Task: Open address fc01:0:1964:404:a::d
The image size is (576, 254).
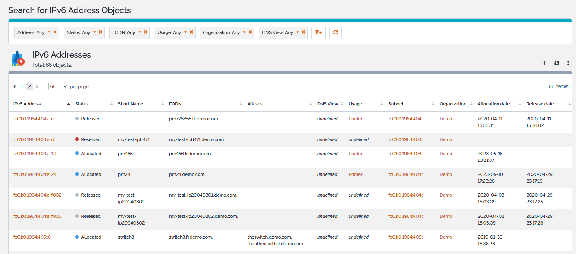Action: tap(34, 139)
